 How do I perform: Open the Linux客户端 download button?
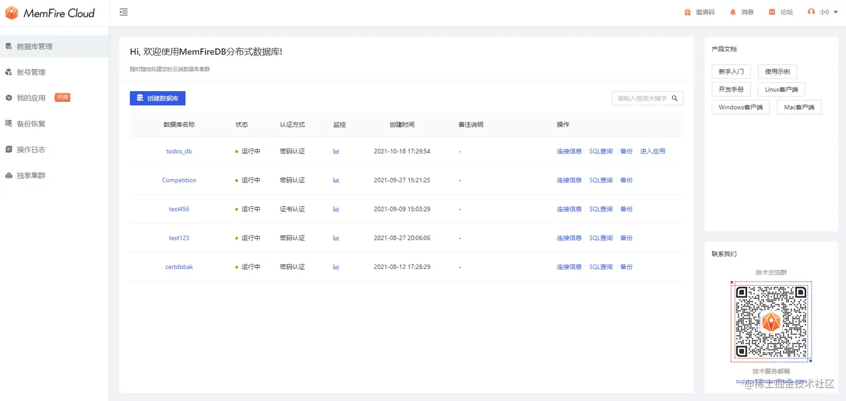click(781, 89)
